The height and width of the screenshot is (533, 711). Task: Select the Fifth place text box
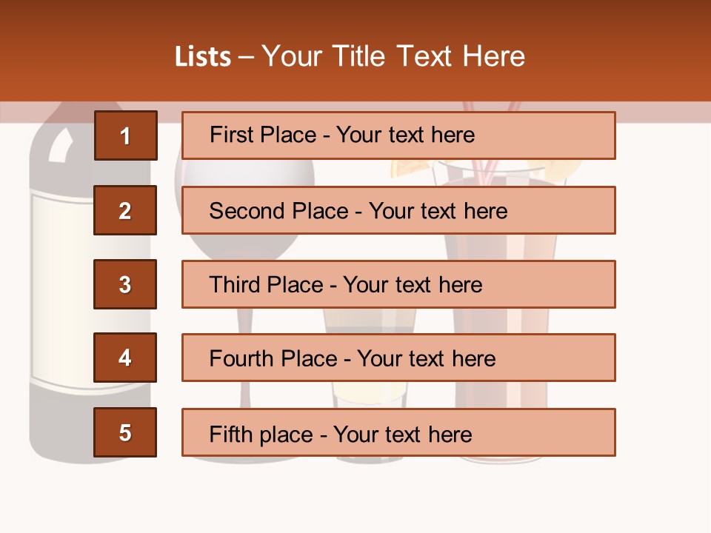click(x=398, y=432)
